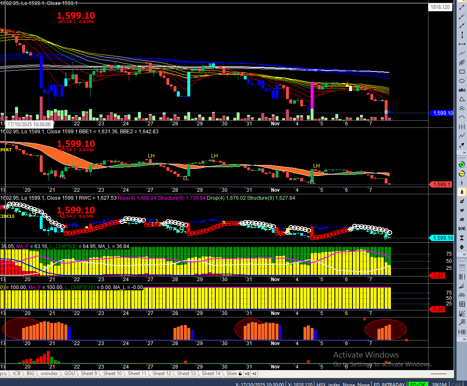Select the Fibonacci time zones tool
Image resolution: width=467 pixels, height=386 pixels.
[x=462, y=277]
